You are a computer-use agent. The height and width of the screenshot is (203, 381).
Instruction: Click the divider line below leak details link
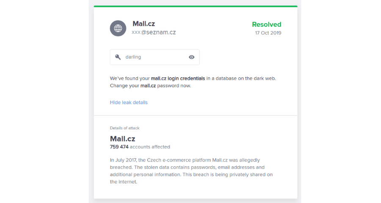pos(196,115)
